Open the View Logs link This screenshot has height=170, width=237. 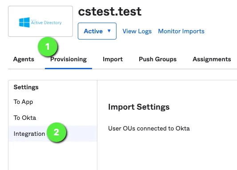click(137, 31)
